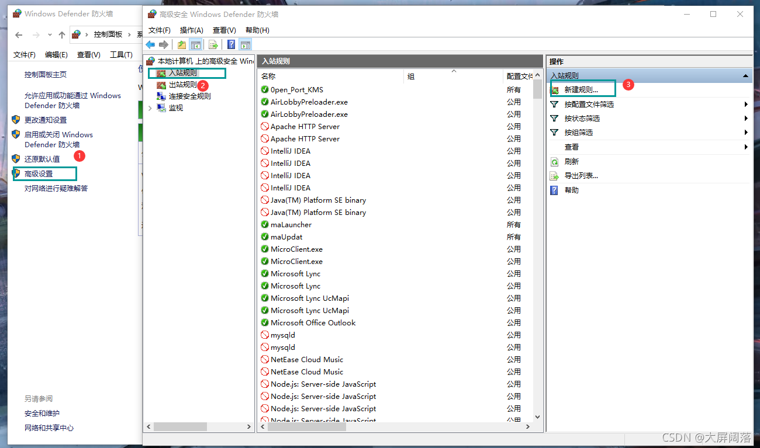The image size is (760, 448).
Task: Click the 新建规则 icon in the actions pane
Action: (x=555, y=90)
